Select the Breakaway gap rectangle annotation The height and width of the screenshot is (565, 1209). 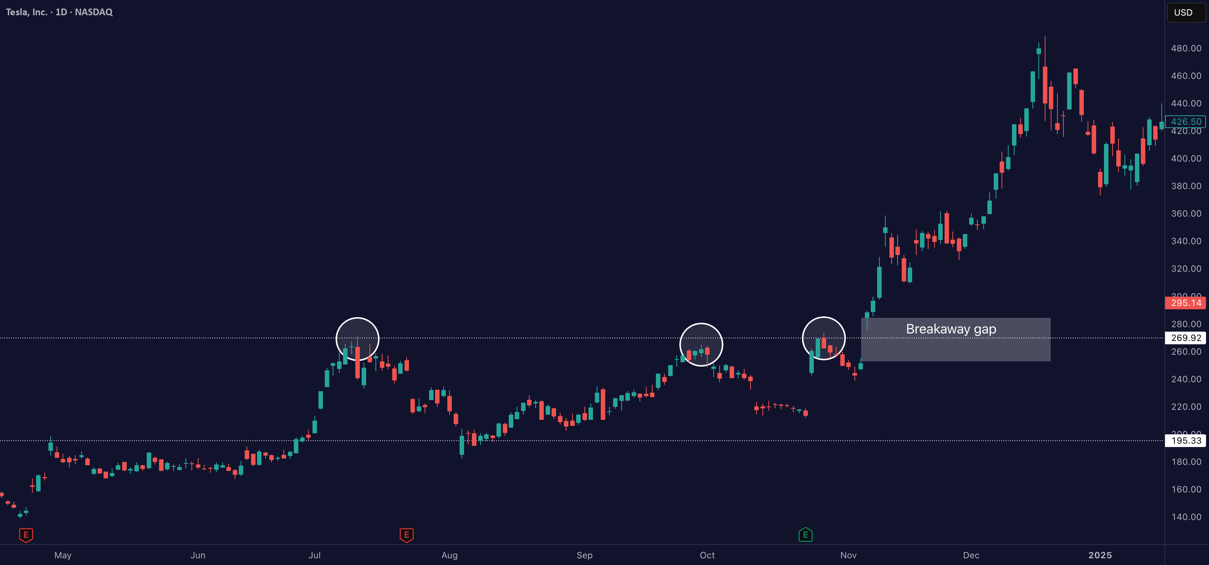pyautogui.click(x=956, y=339)
